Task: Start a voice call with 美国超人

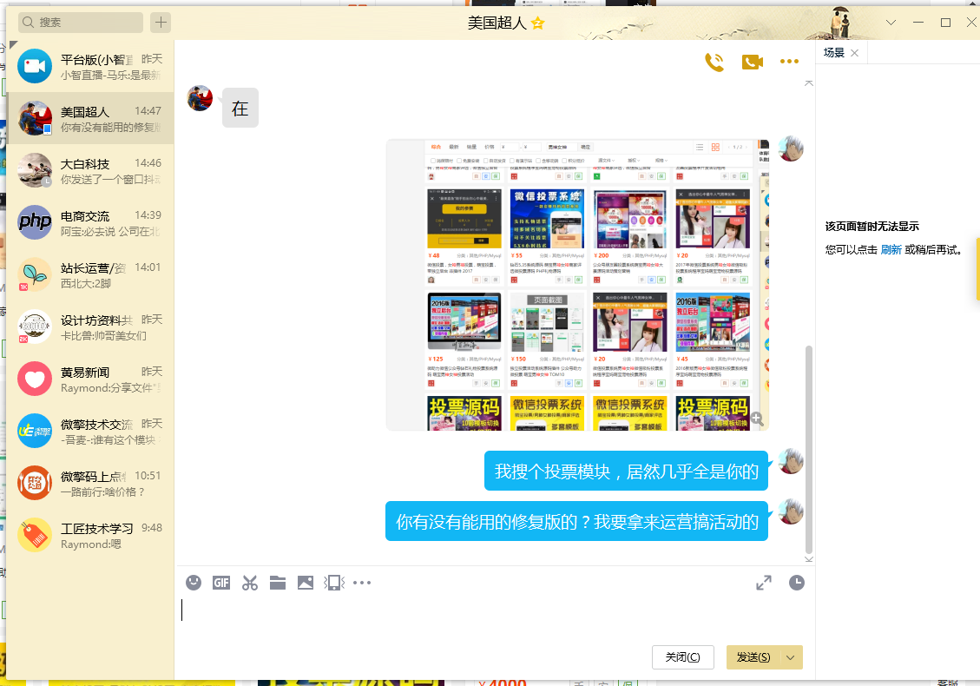Action: (x=714, y=62)
